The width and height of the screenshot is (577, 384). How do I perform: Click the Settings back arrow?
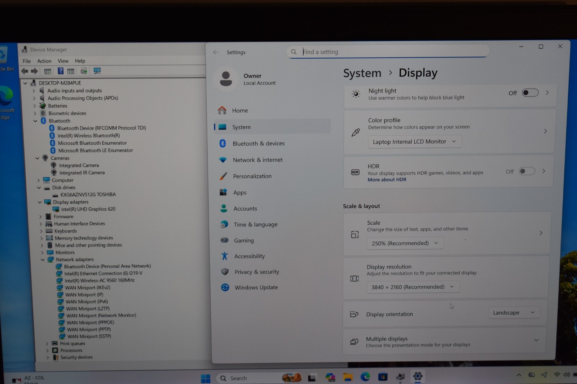click(x=216, y=52)
